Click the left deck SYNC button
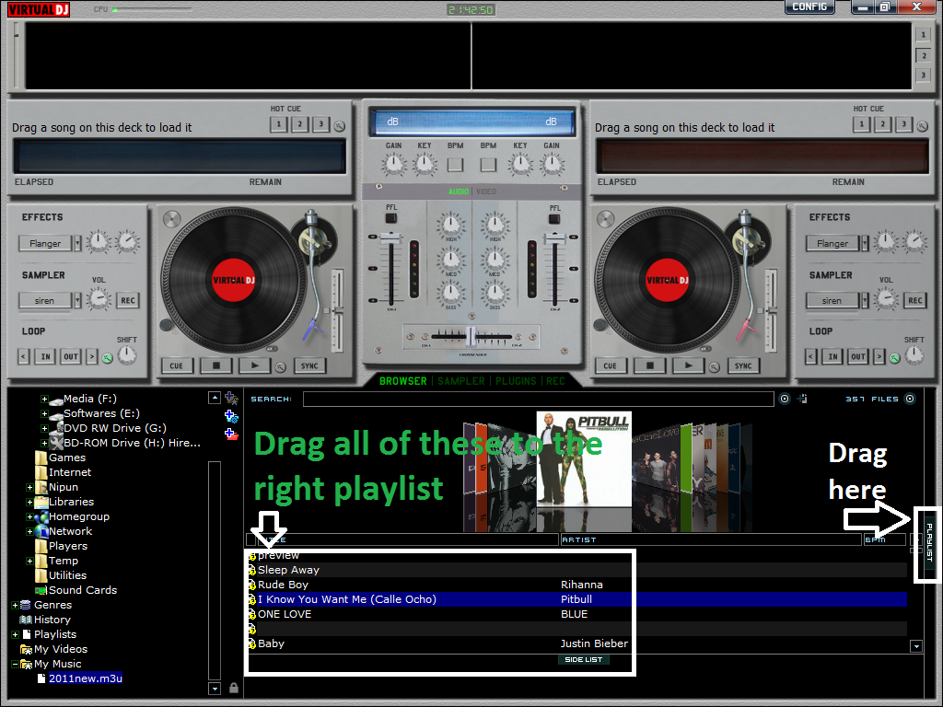 click(309, 365)
